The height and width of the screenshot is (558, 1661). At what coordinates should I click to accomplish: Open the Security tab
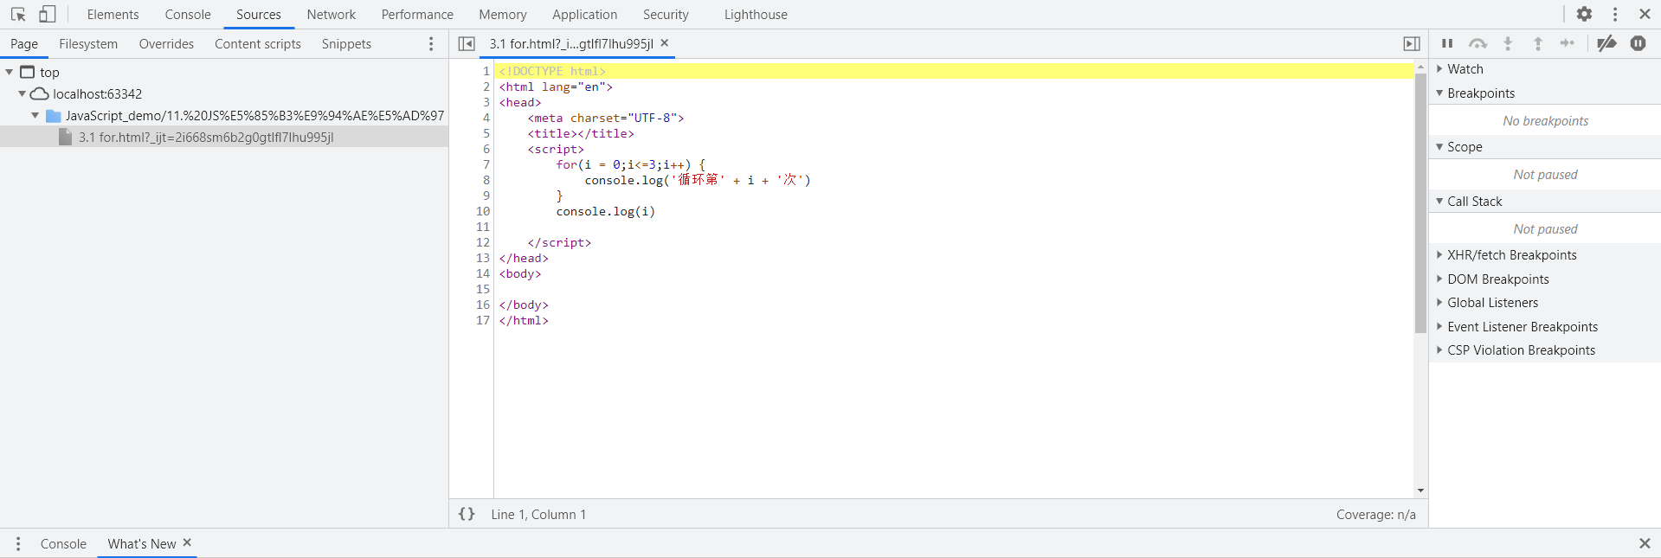pos(666,15)
